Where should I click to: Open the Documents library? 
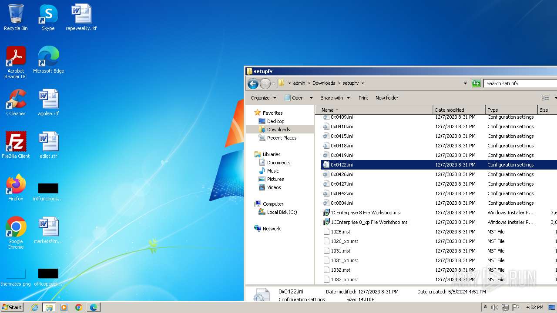tap(278, 163)
